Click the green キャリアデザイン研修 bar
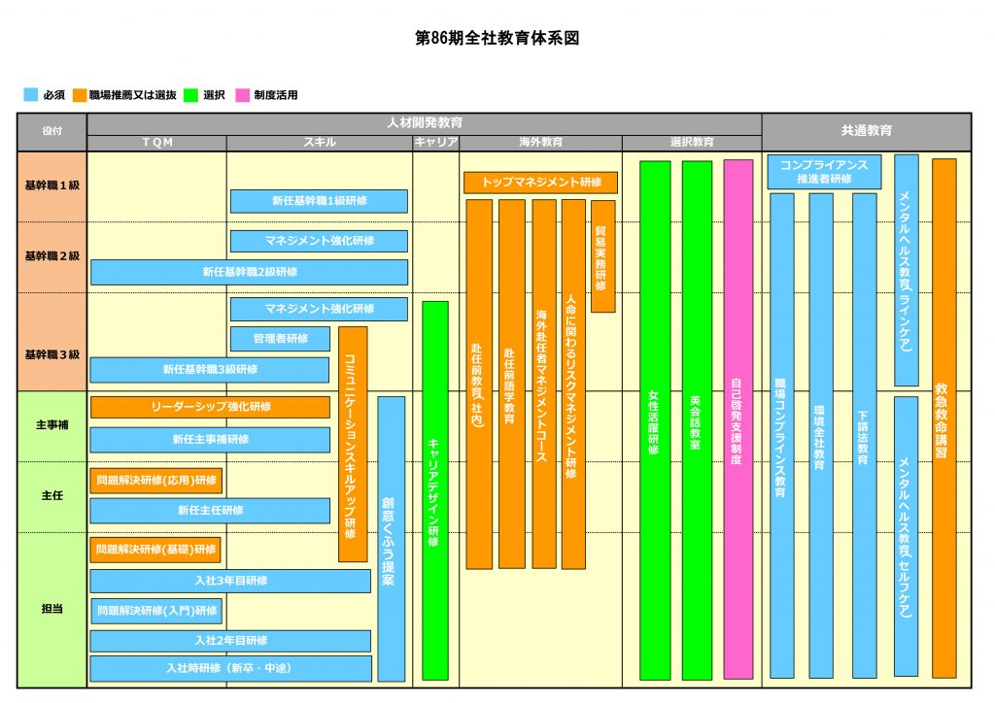This screenshot has width=995, height=703. [435, 490]
